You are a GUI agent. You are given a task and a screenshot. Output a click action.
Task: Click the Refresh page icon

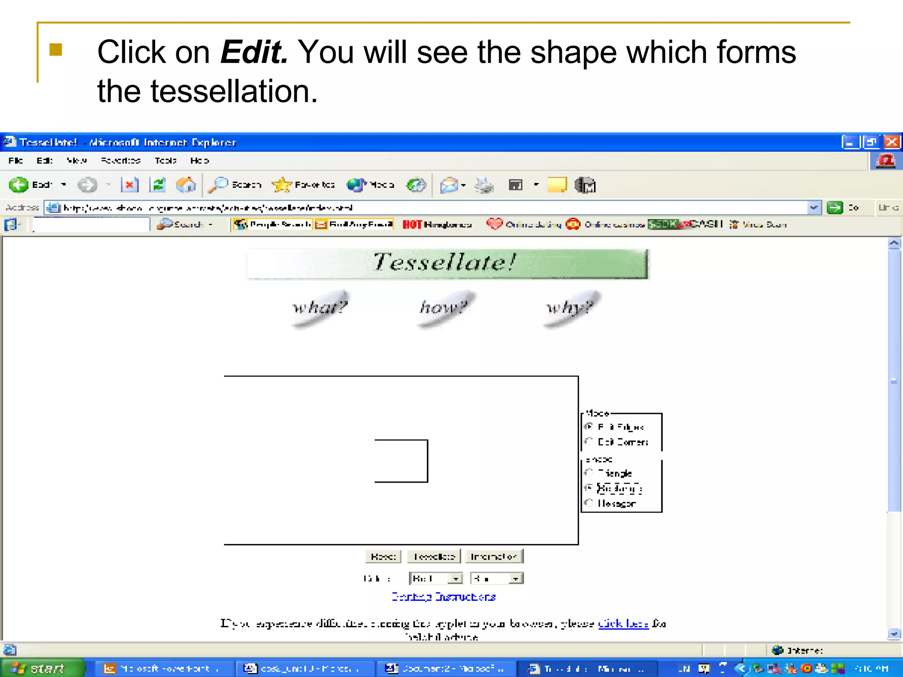157,185
